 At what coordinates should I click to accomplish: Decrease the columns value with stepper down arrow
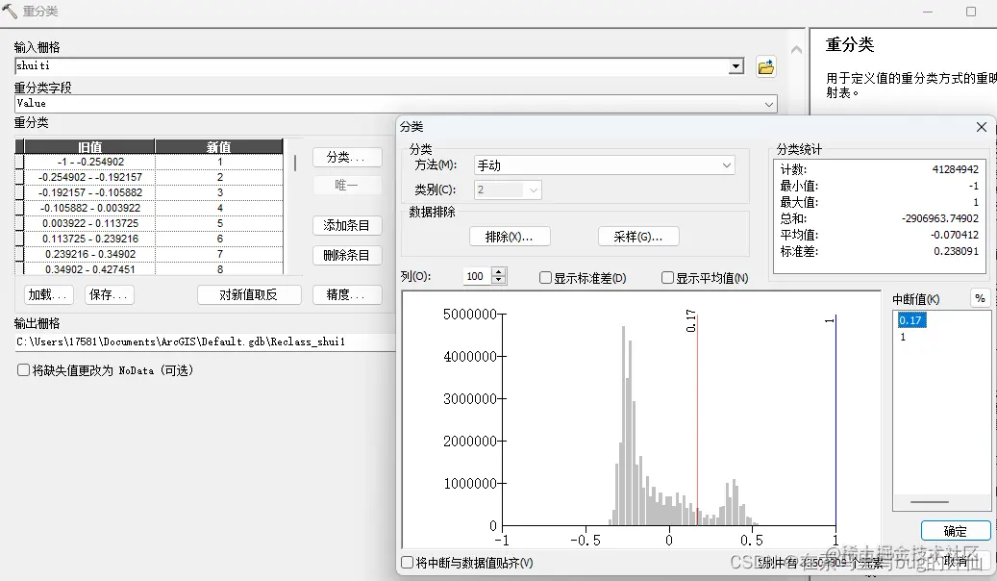coord(499,280)
